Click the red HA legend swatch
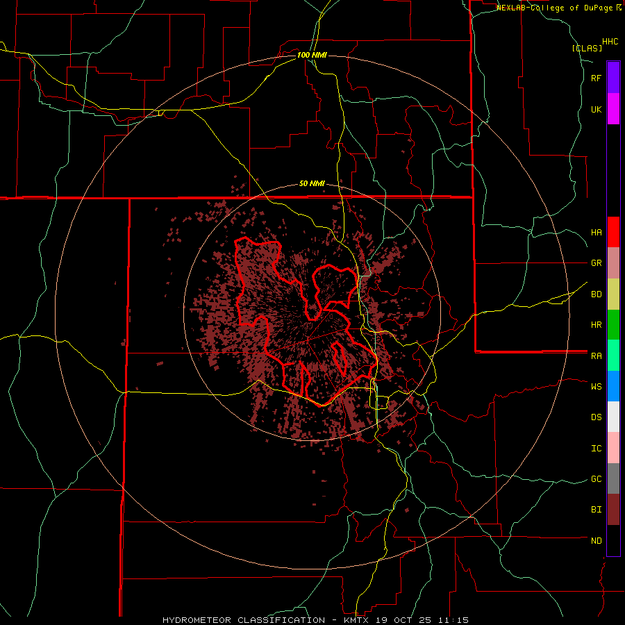The width and height of the screenshot is (625, 625). 613,232
